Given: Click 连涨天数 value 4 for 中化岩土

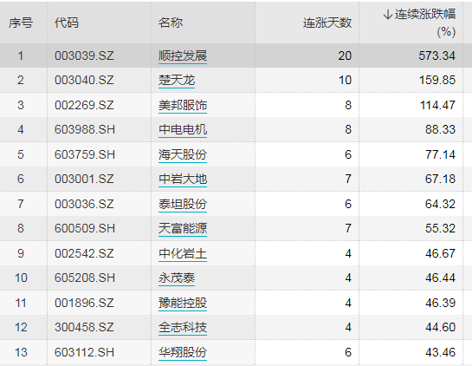Looking at the screenshot, I should 348,253.
